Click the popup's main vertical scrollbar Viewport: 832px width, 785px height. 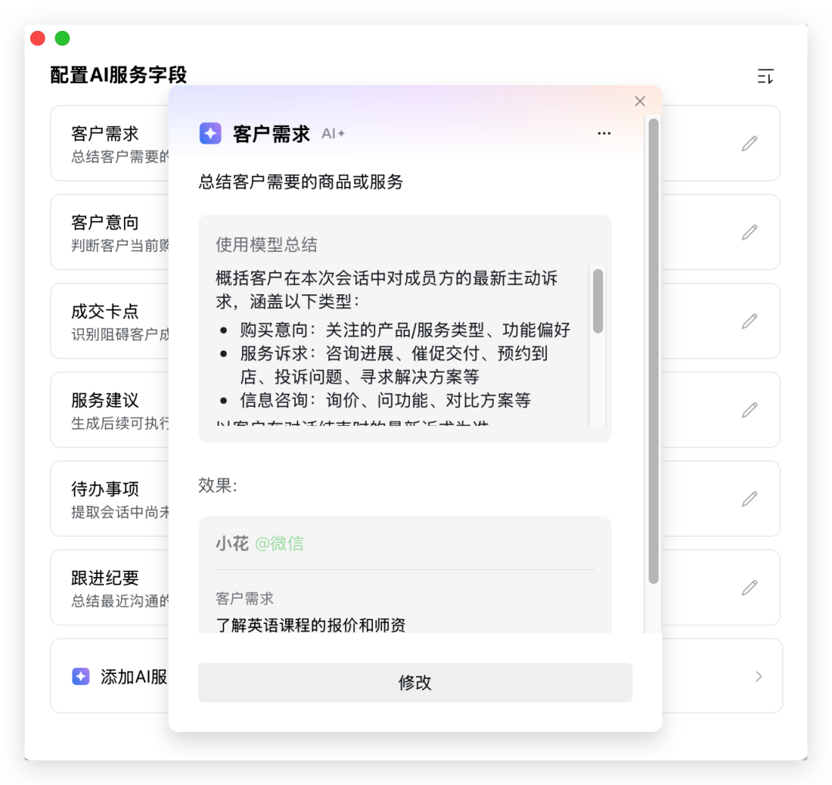(x=654, y=351)
